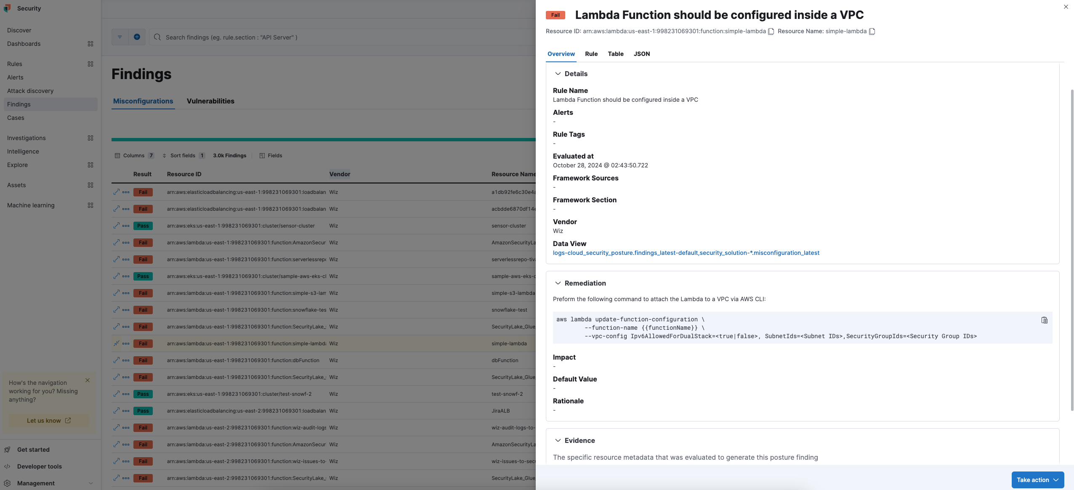Click the Elastic Security logo icon
Image resolution: width=1074 pixels, height=490 pixels.
click(x=7, y=8)
